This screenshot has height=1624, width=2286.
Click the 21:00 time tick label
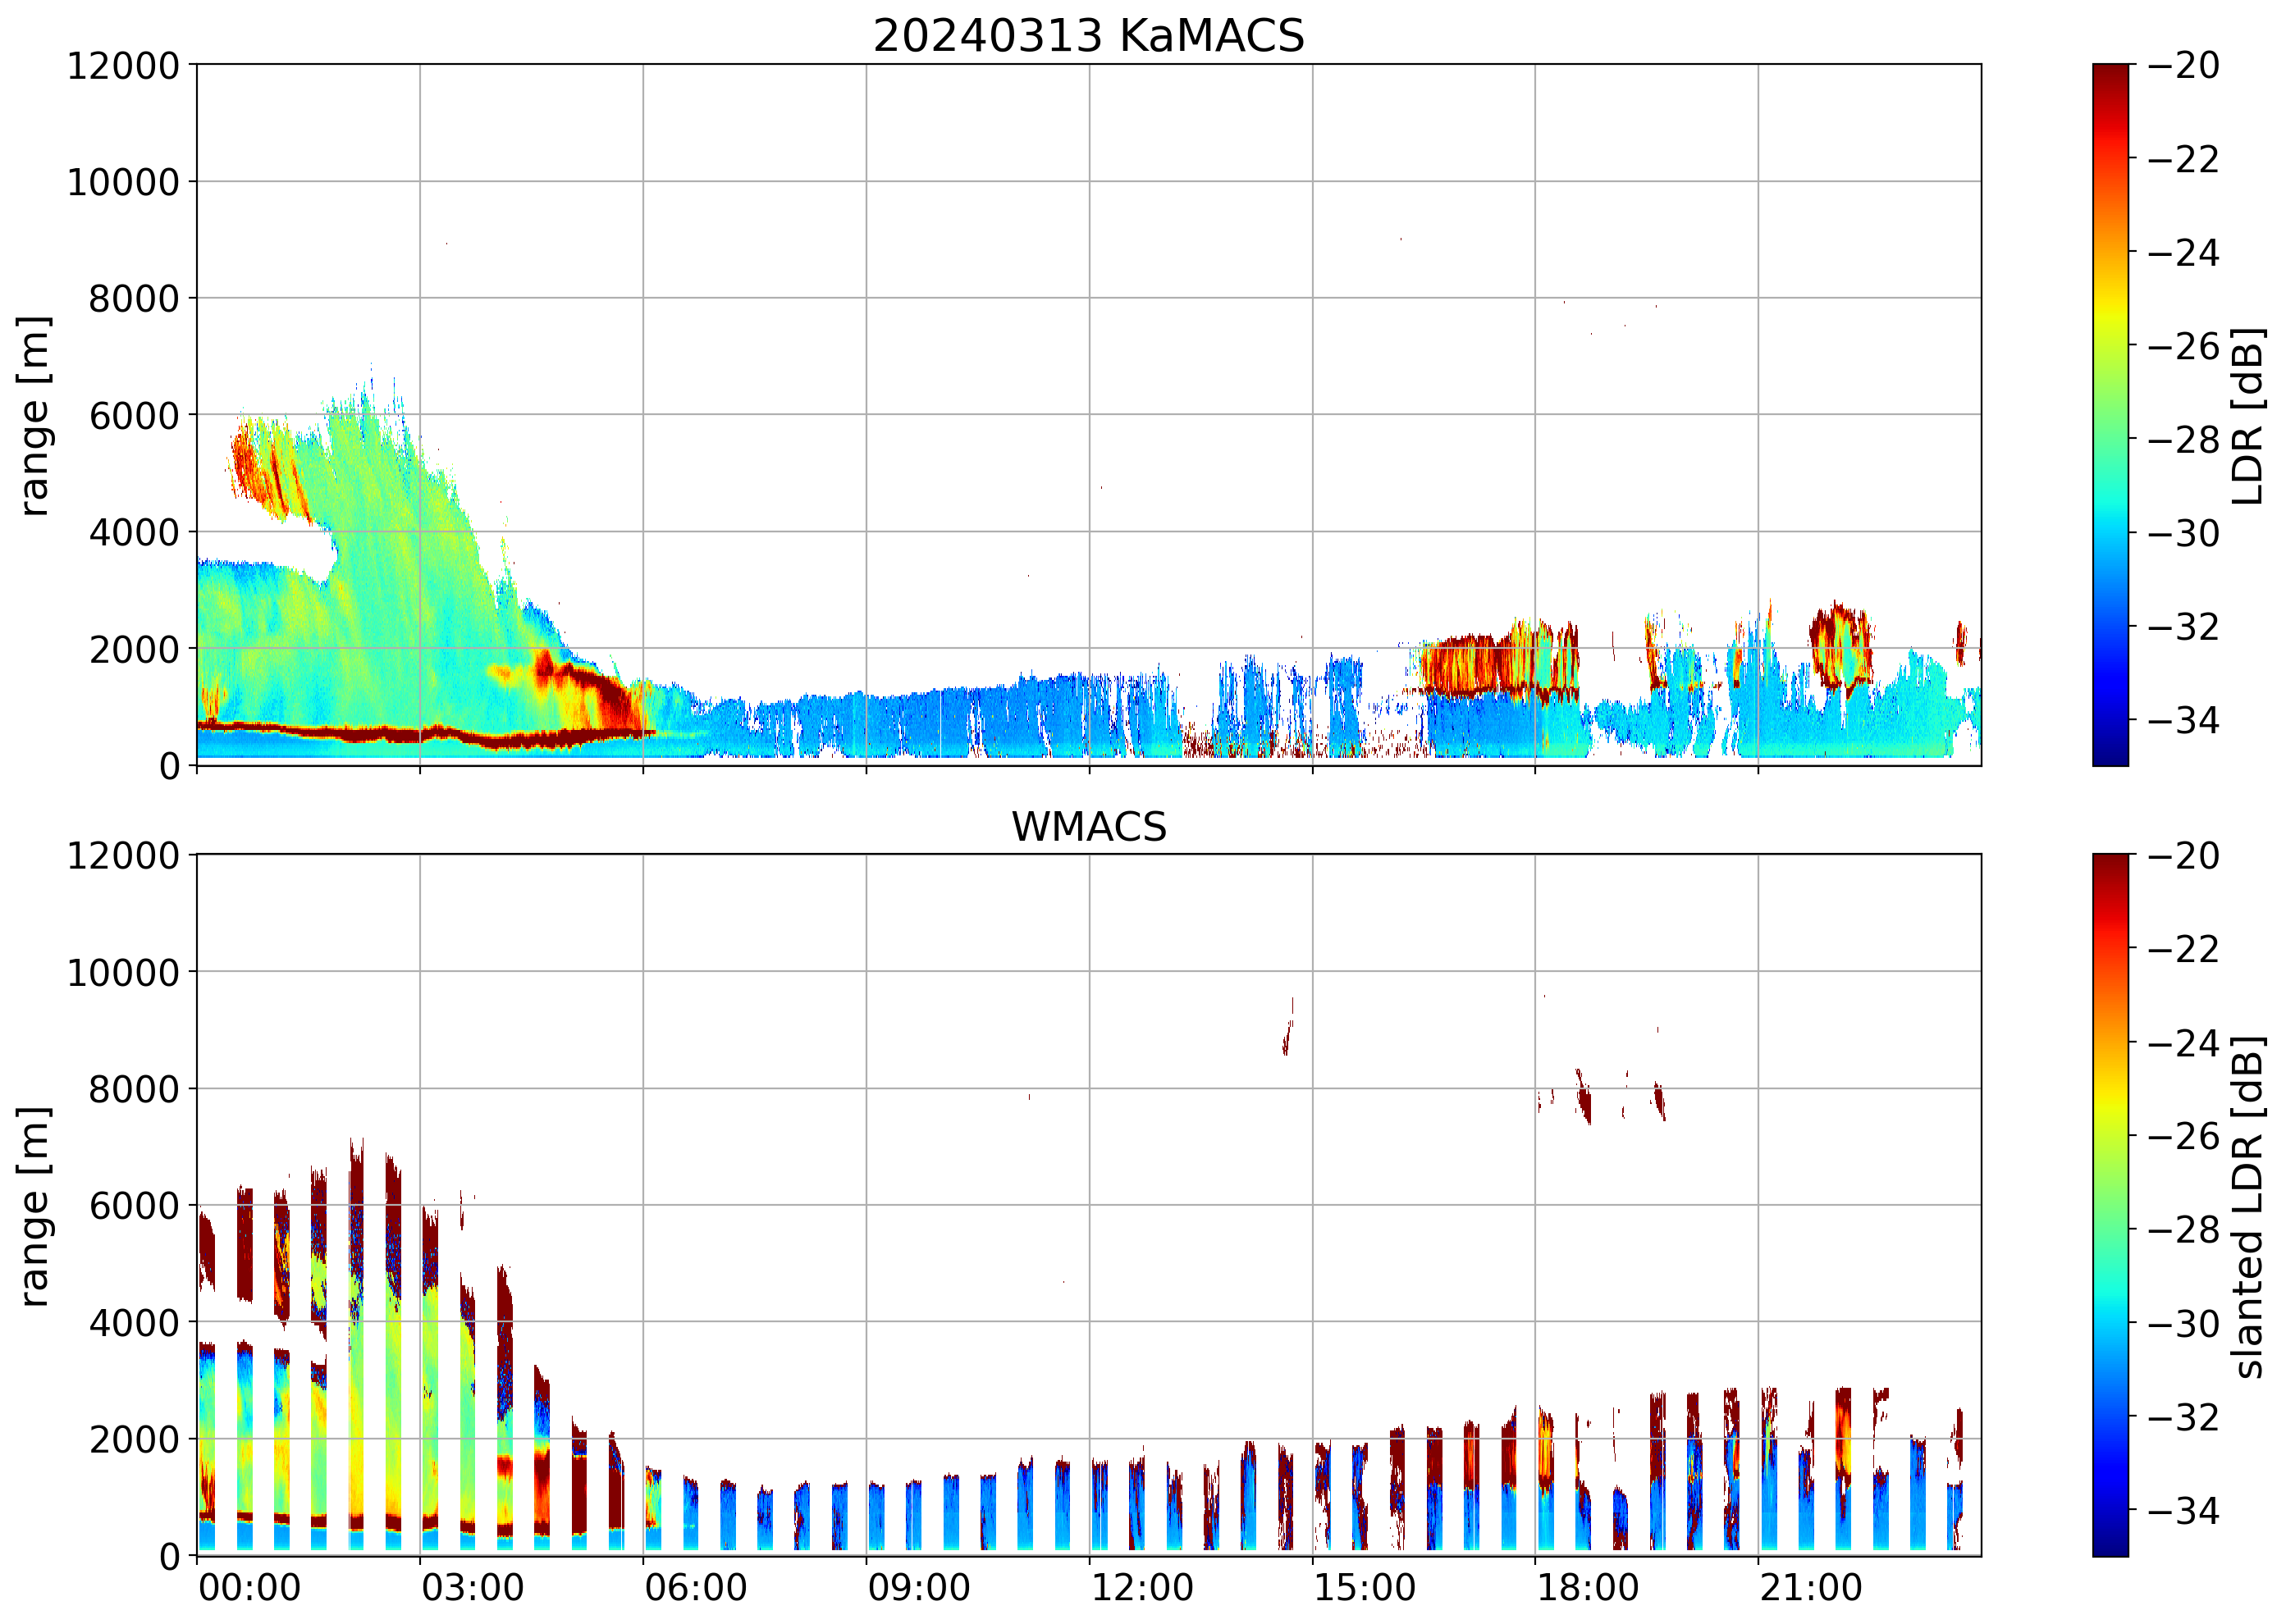coord(1811,1588)
